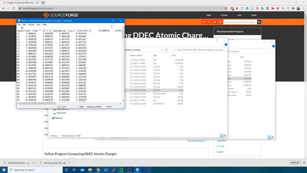
Task: Click Notepad vertical scrollbar
Action: coord(123,64)
